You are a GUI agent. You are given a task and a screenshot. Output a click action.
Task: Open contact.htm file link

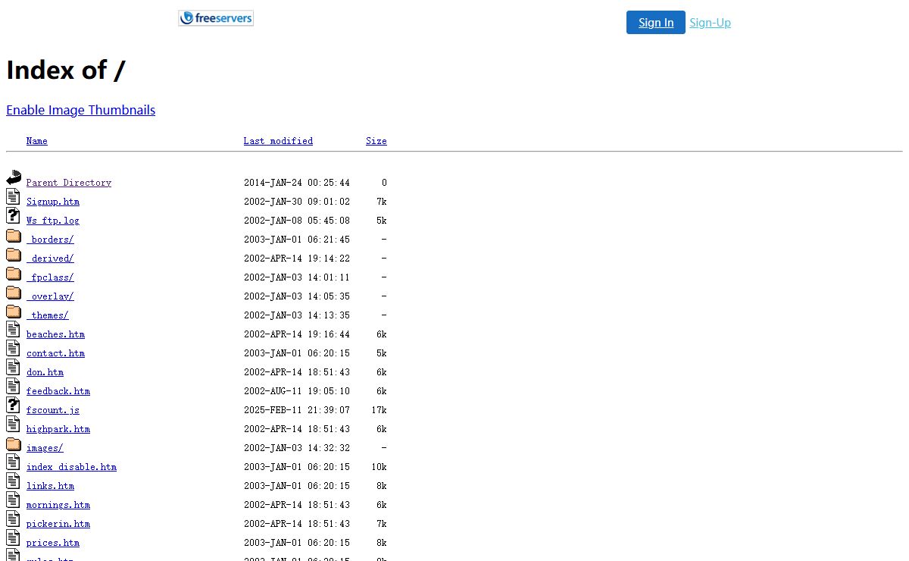55,353
